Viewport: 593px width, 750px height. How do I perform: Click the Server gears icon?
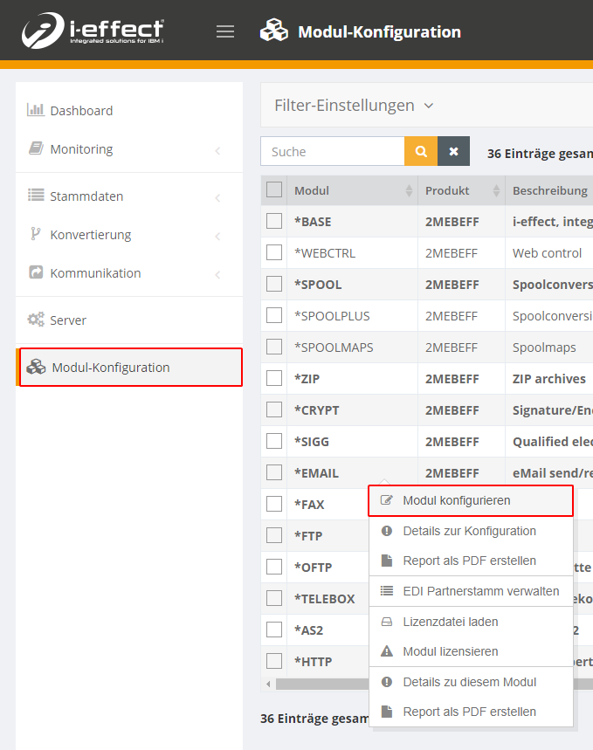[36, 320]
